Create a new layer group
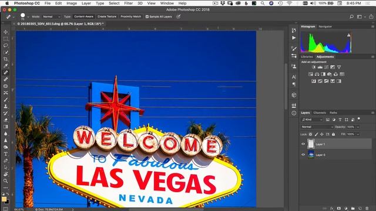The height and width of the screenshot is (211, 376). point(352,209)
